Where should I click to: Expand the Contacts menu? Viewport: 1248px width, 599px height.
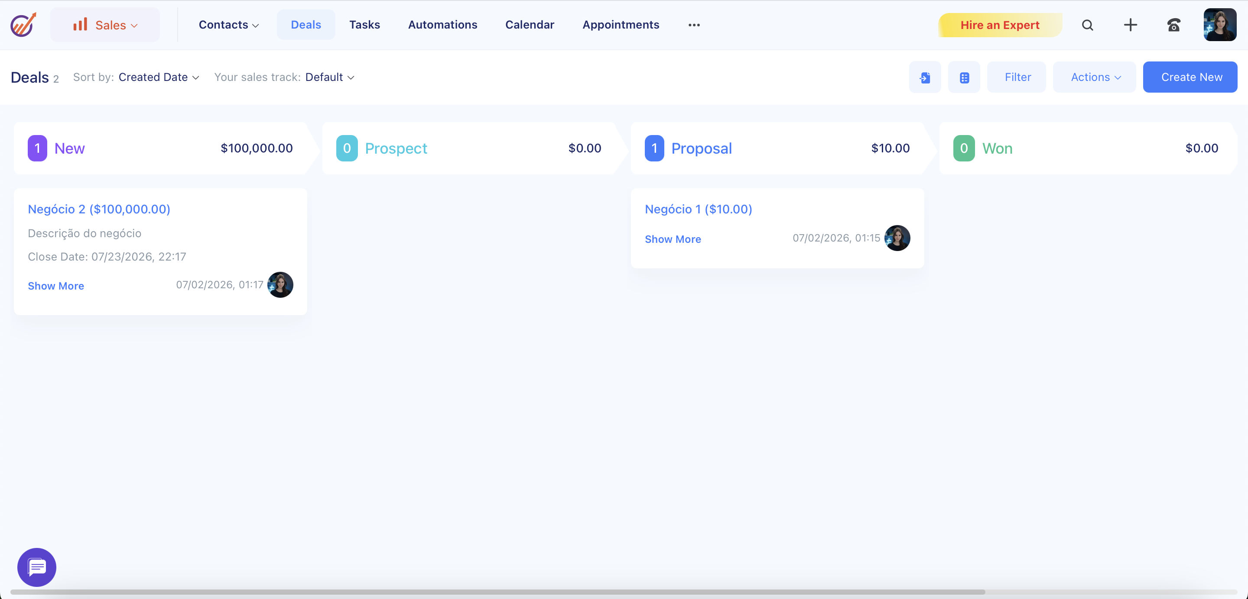228,25
